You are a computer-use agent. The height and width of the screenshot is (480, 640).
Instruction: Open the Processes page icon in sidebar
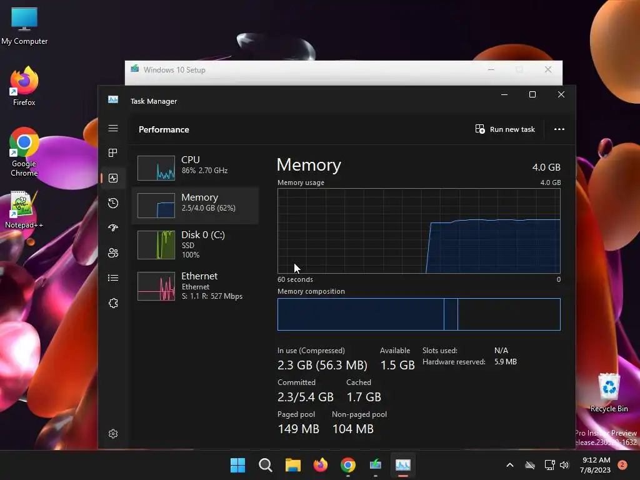tap(113, 153)
